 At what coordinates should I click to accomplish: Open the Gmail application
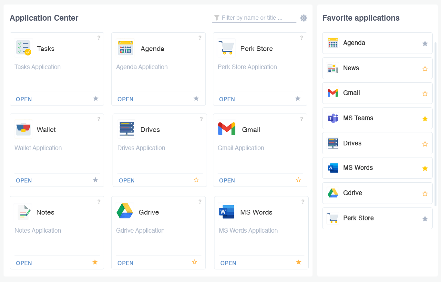pos(227,180)
